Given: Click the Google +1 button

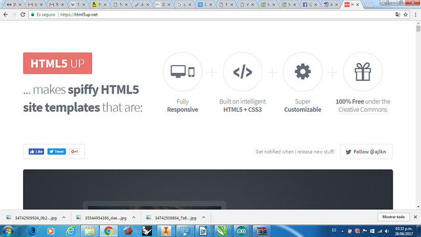Looking at the screenshot, I should pyautogui.click(x=74, y=151).
